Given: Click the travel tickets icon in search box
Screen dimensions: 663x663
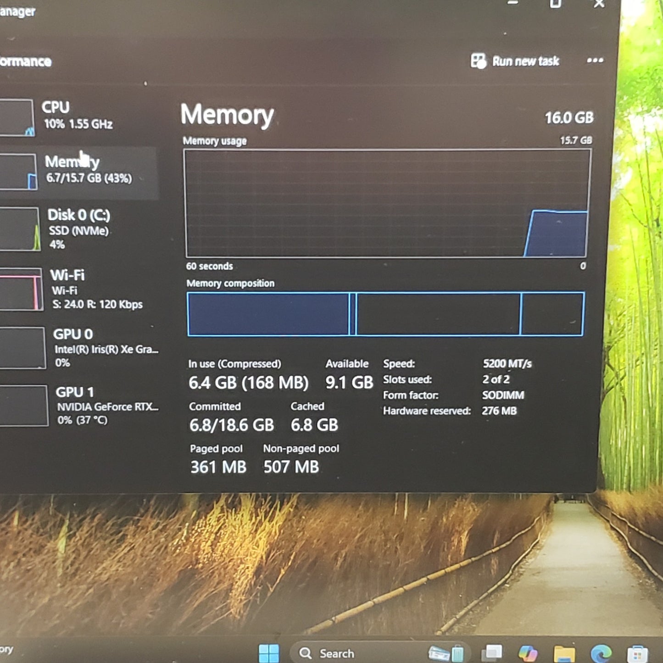Looking at the screenshot, I should pos(446,653).
